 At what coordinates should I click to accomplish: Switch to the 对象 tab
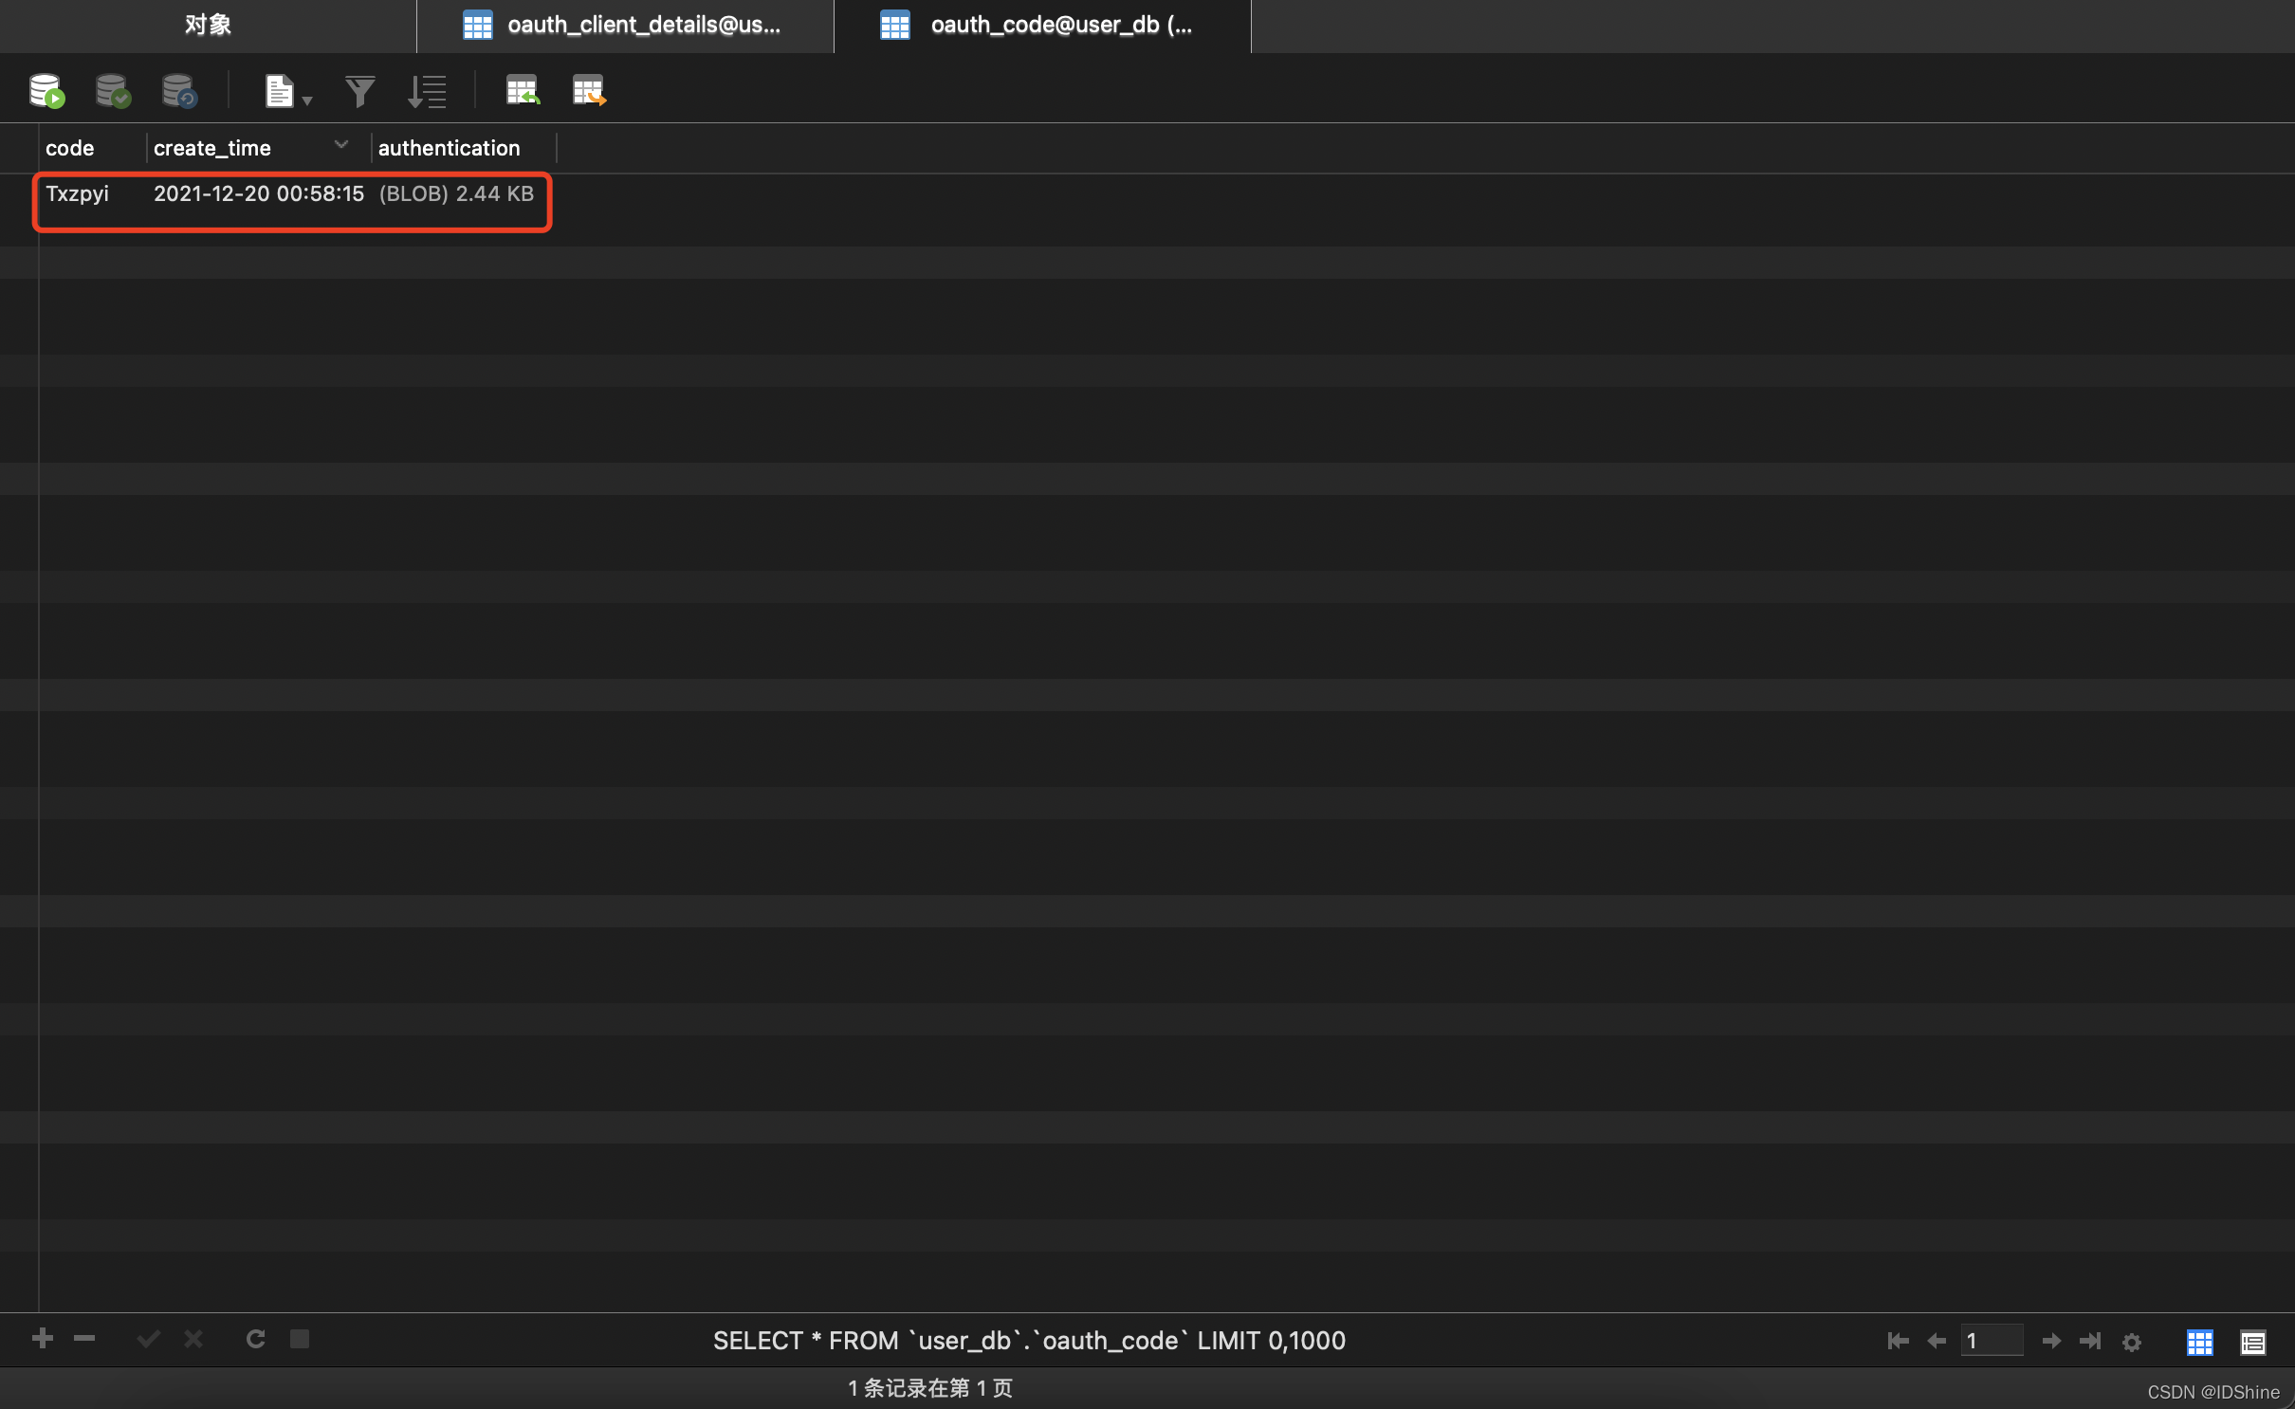pos(208,26)
